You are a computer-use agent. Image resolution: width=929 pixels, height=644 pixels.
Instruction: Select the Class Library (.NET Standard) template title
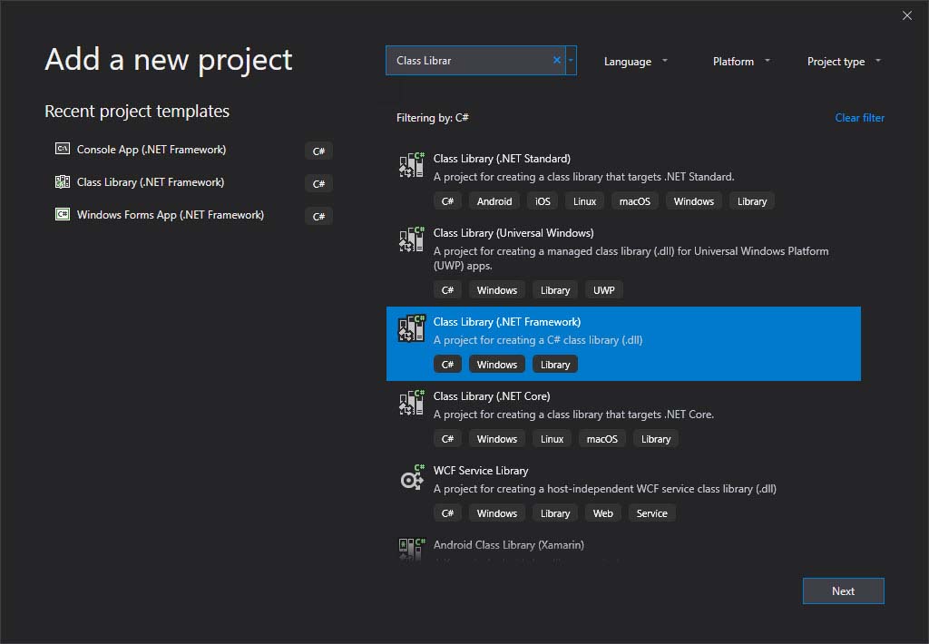click(x=502, y=159)
